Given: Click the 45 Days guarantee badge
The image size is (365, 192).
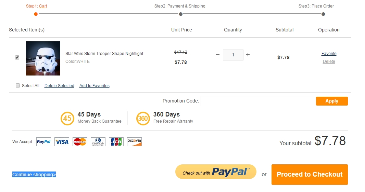Looking at the screenshot, I should coord(67,118).
